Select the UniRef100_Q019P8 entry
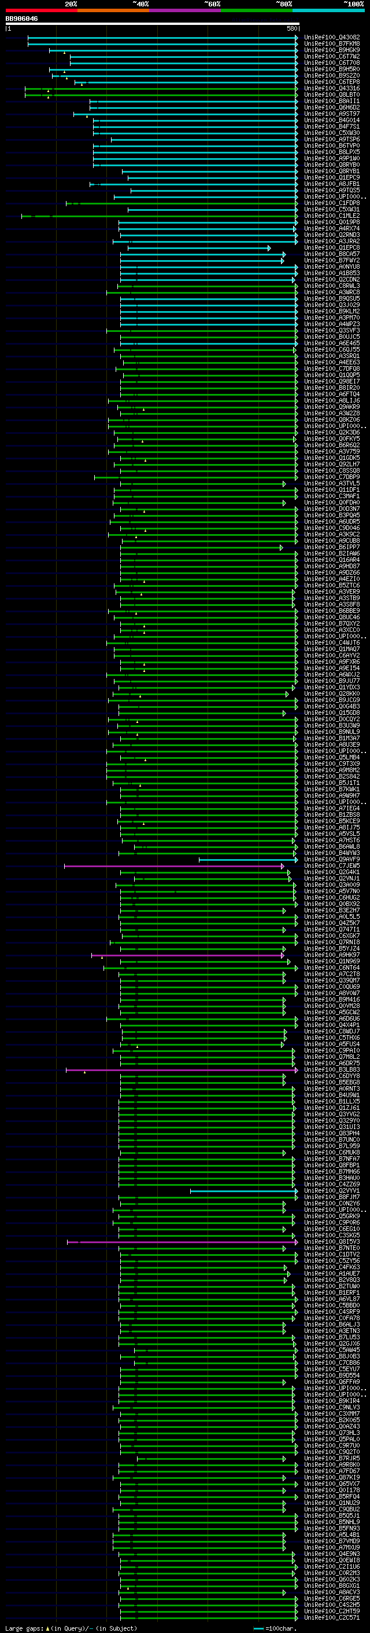 (x=332, y=222)
